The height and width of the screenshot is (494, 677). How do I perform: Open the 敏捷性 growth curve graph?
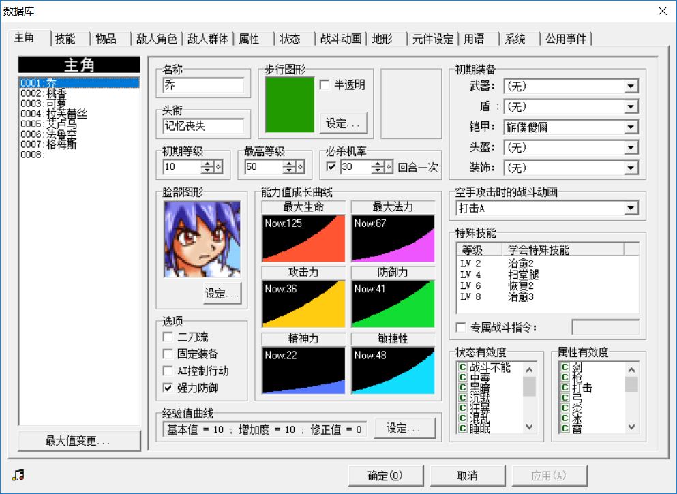[x=393, y=370]
